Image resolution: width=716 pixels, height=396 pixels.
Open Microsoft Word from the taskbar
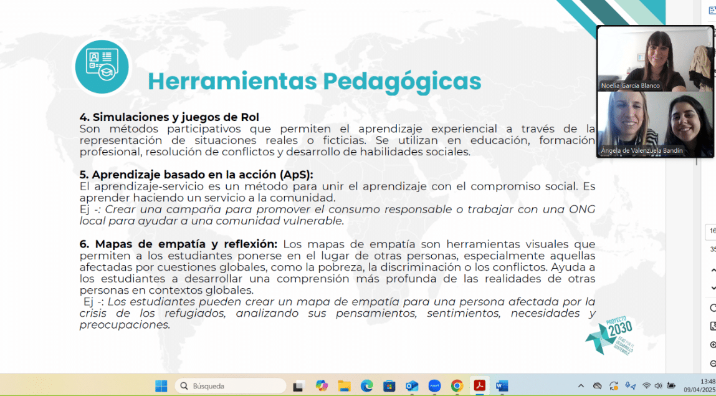coord(502,386)
